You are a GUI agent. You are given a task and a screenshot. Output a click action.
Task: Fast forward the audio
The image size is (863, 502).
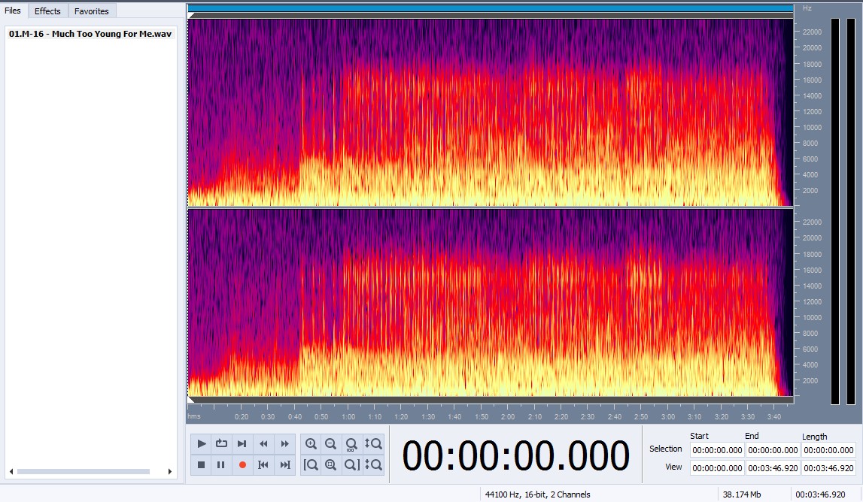point(284,443)
